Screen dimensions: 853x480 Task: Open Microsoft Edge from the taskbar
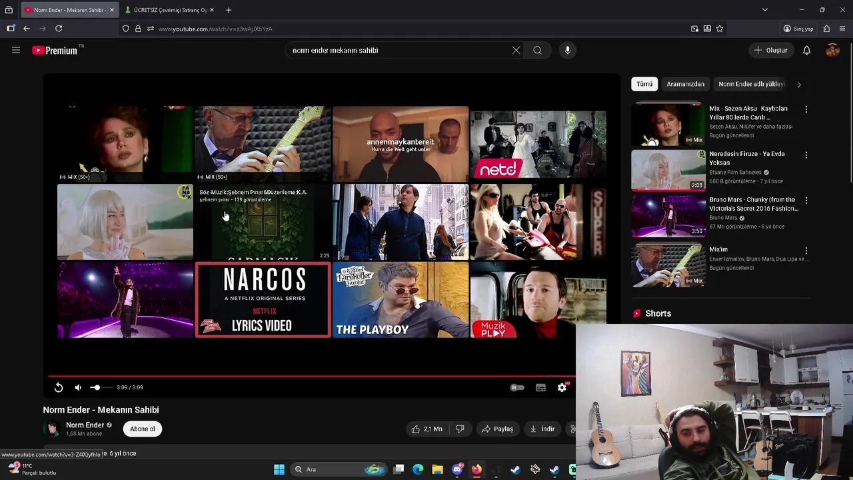(418, 469)
